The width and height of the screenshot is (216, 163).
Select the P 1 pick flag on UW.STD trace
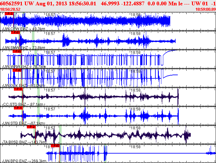click(18, 108)
